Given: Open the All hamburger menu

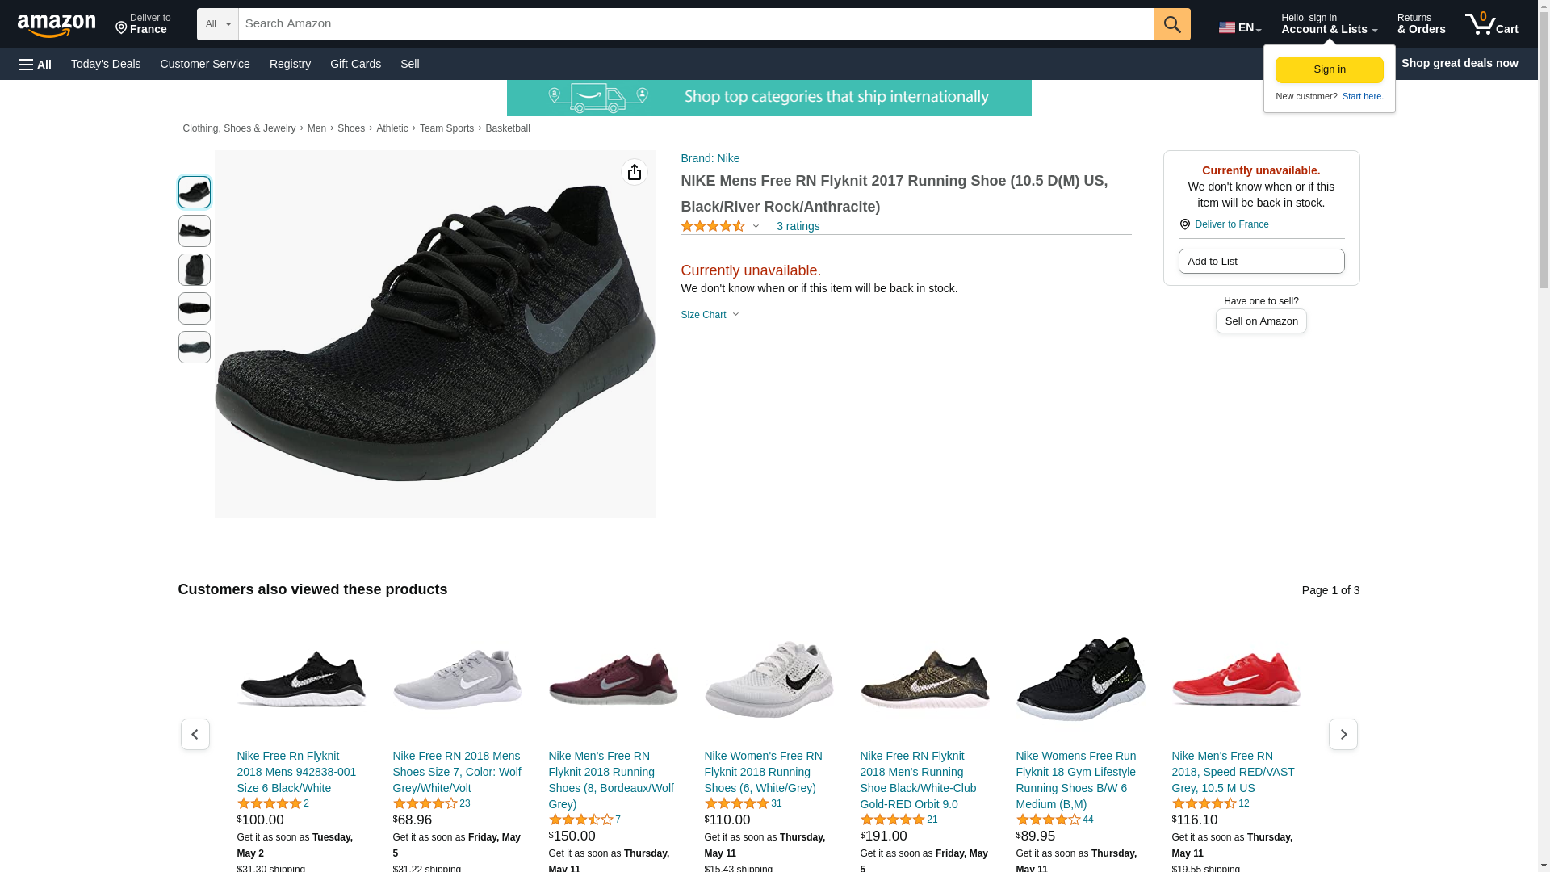Looking at the screenshot, I should [x=36, y=64].
